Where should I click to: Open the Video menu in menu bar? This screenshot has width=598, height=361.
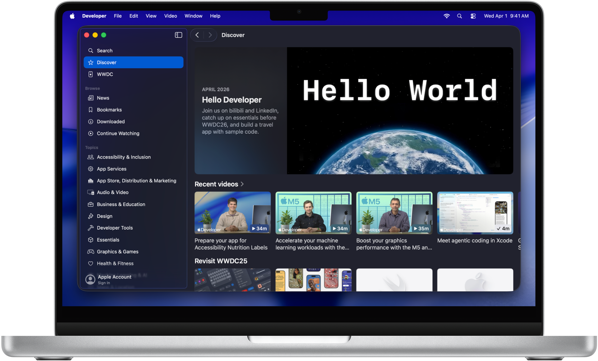click(170, 16)
